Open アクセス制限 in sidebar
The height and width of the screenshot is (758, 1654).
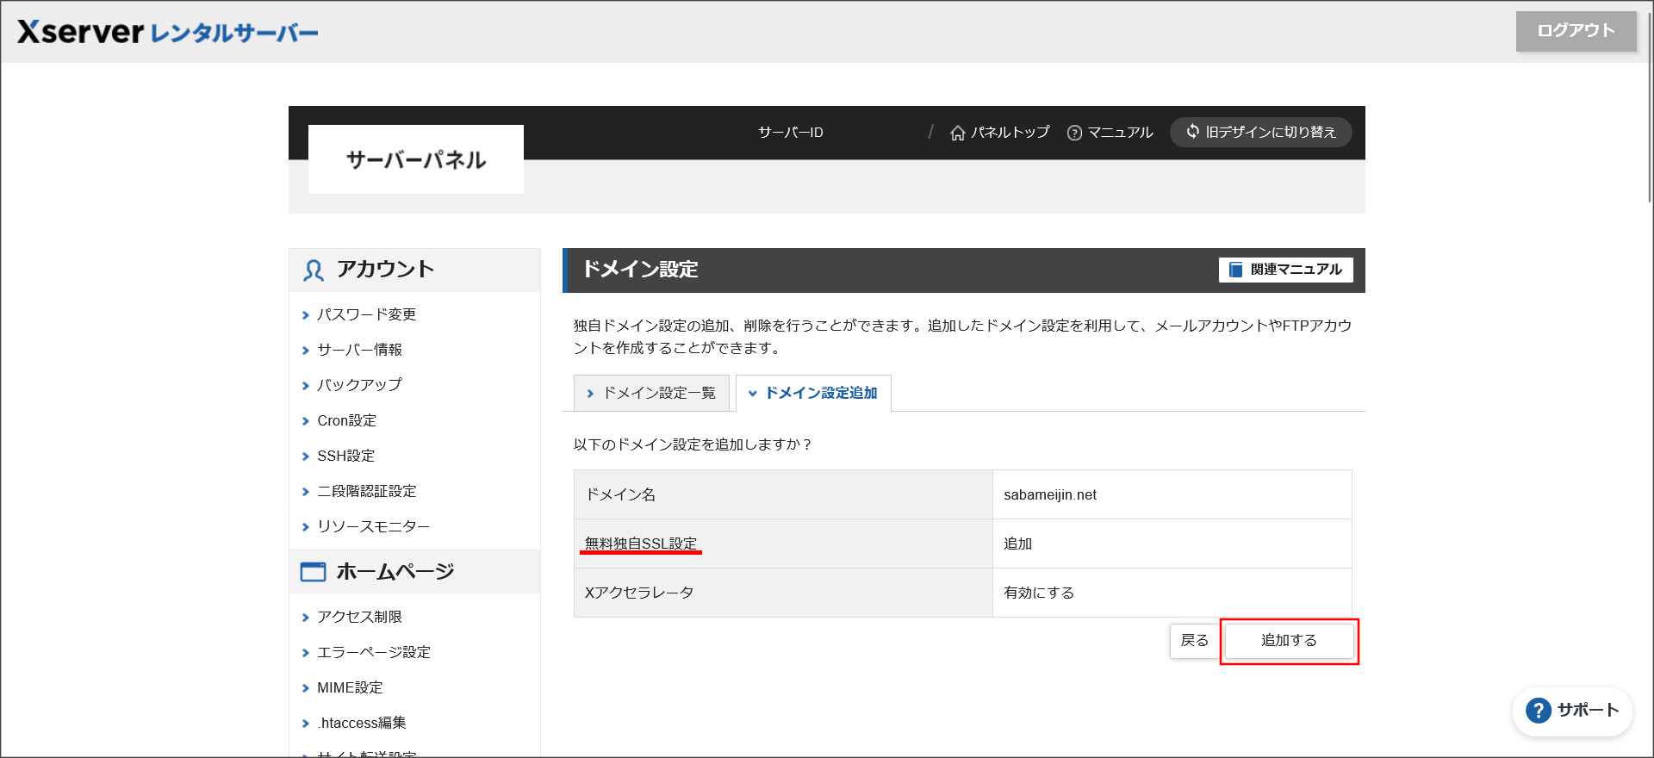point(359,617)
